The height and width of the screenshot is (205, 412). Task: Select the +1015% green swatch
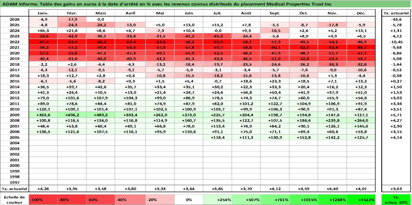(x=304, y=200)
